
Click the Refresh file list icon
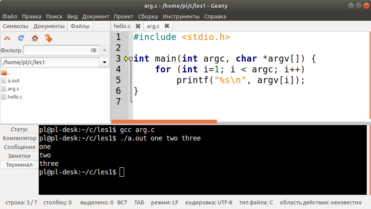(21, 38)
